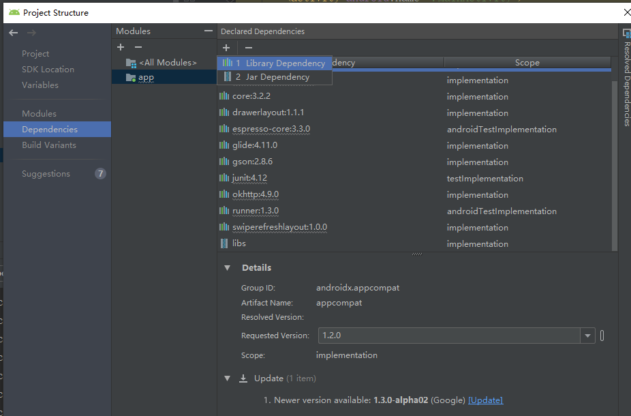
Task: Collapse the Details section
Action: (x=228, y=268)
